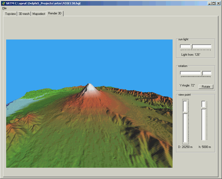Click the view point height slider thumb
This screenshot has height=179, width=222.
[204, 108]
